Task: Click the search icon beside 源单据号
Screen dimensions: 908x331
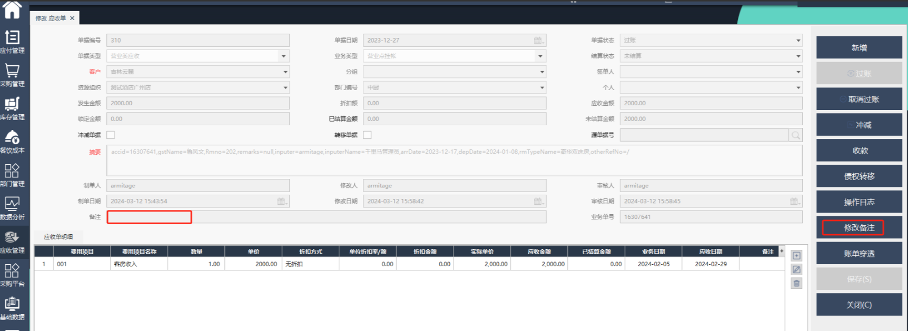Action: point(795,135)
